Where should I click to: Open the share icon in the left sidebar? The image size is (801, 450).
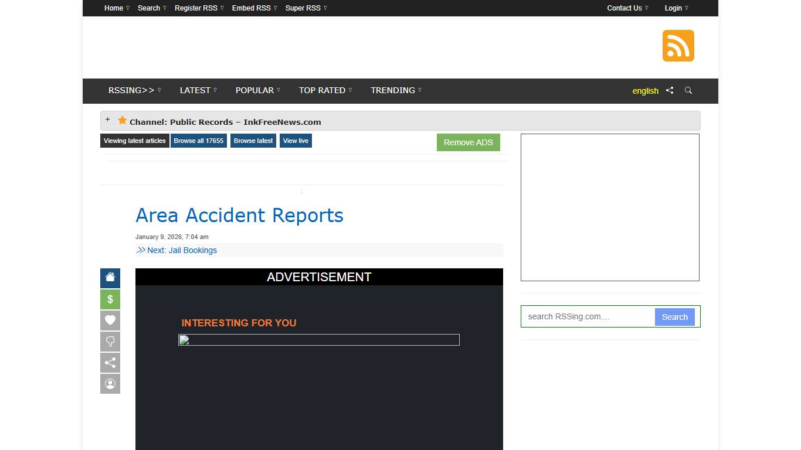(110, 362)
